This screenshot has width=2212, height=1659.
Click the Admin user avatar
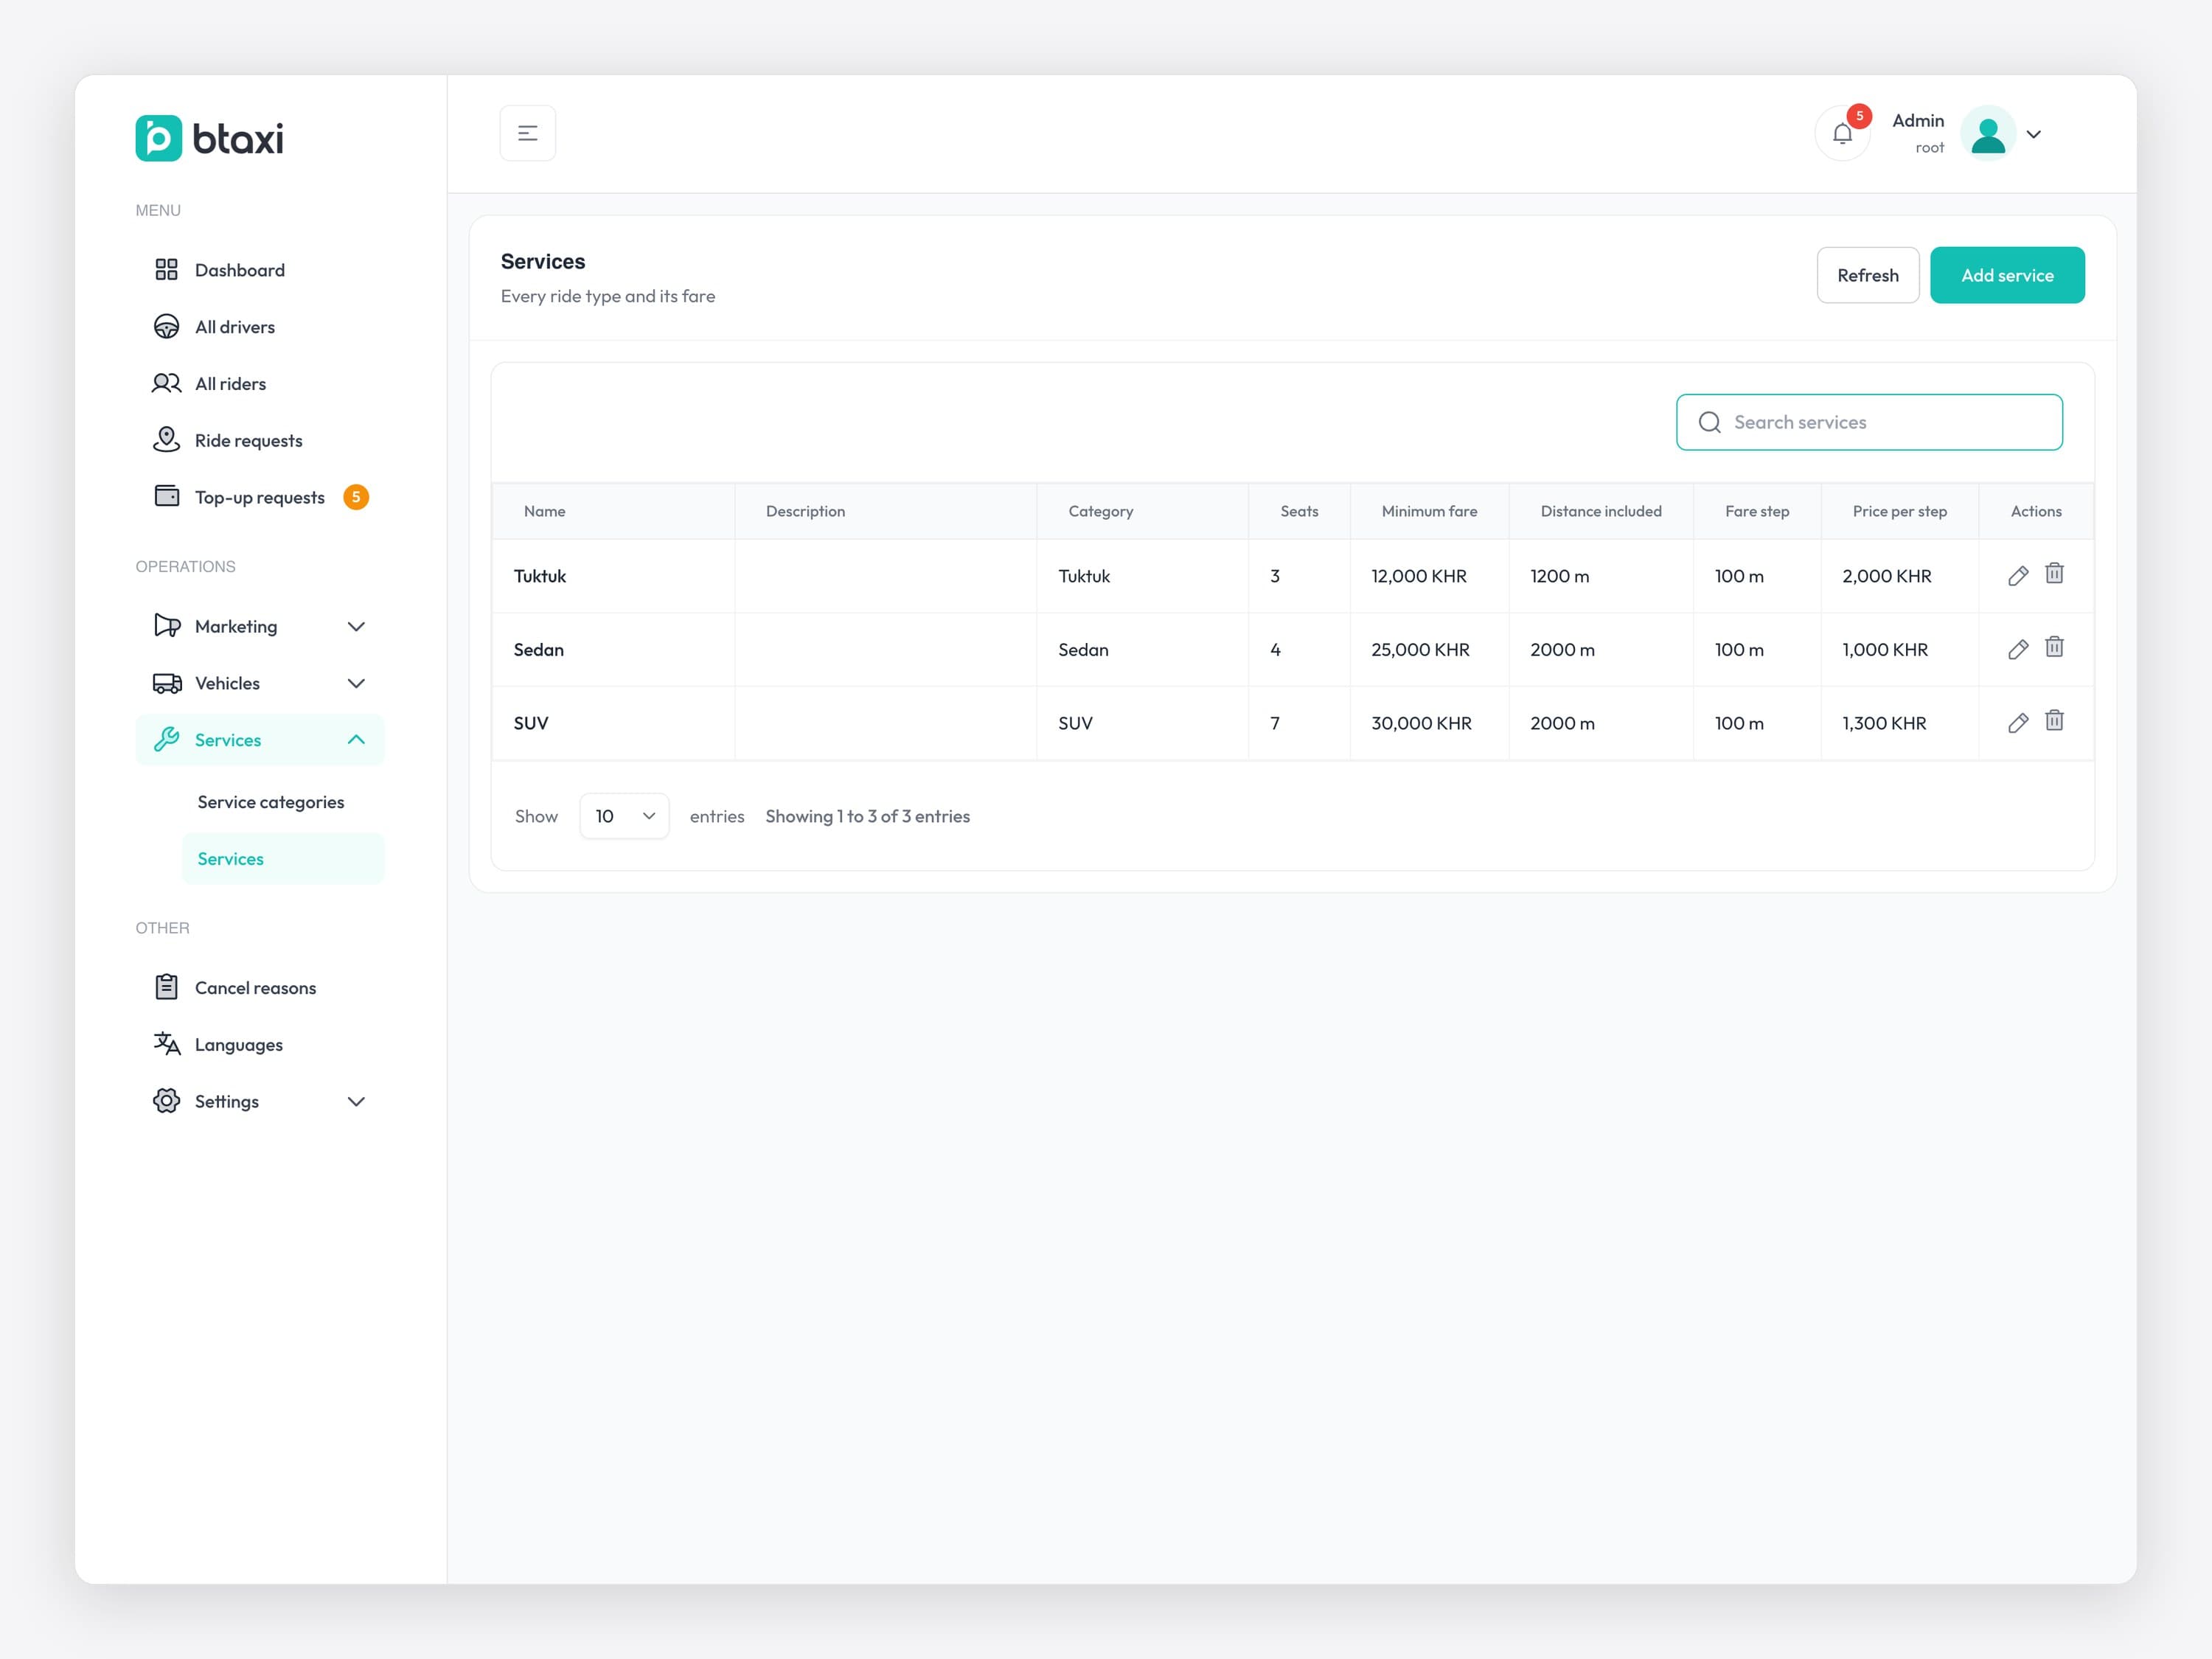pos(1987,133)
